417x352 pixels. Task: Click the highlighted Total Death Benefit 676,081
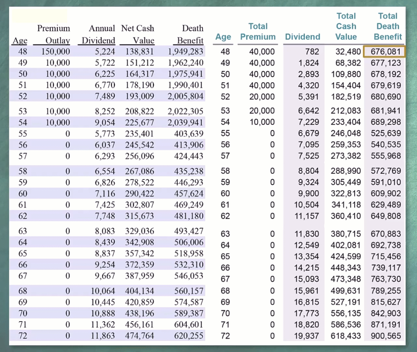point(384,51)
